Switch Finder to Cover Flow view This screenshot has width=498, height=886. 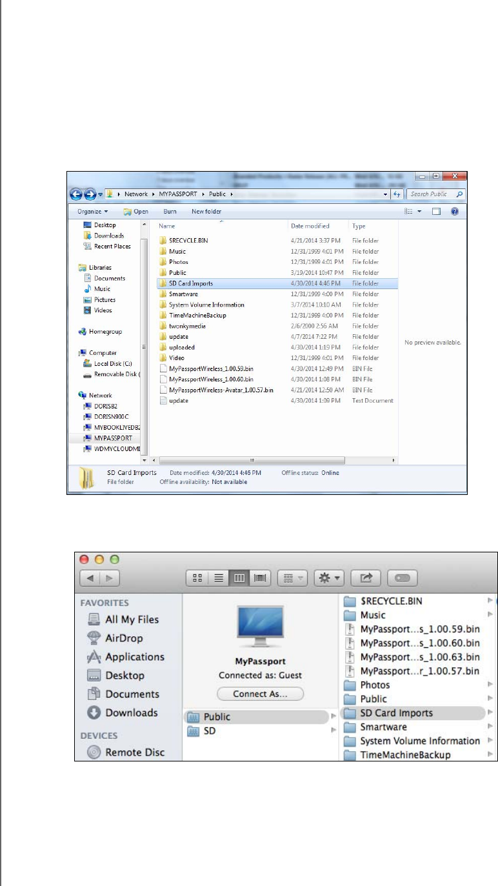coord(259,578)
